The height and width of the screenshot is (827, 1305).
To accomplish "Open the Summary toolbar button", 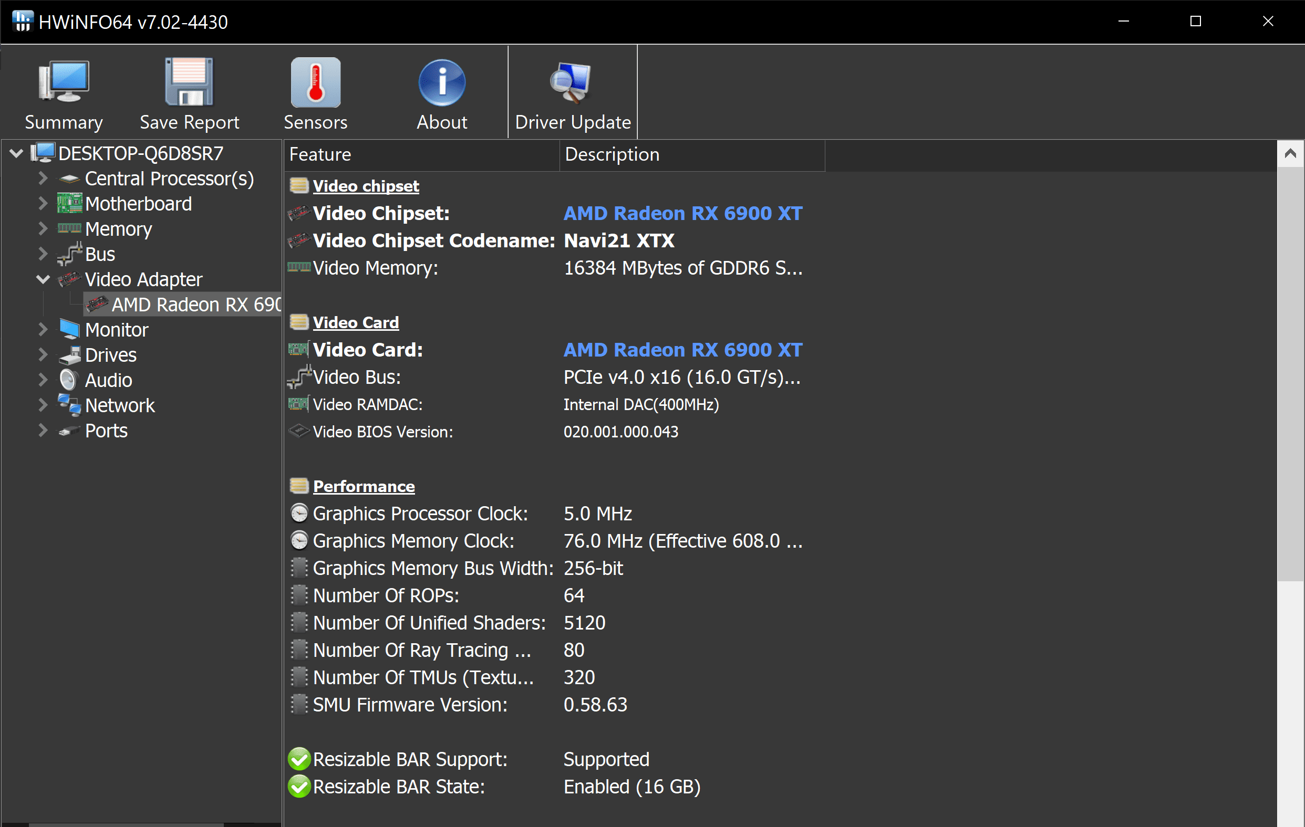I will (x=64, y=93).
